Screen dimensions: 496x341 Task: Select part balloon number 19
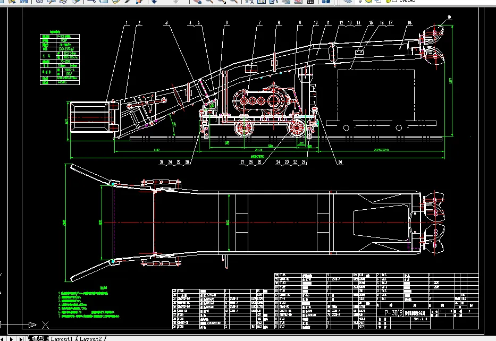click(x=449, y=17)
